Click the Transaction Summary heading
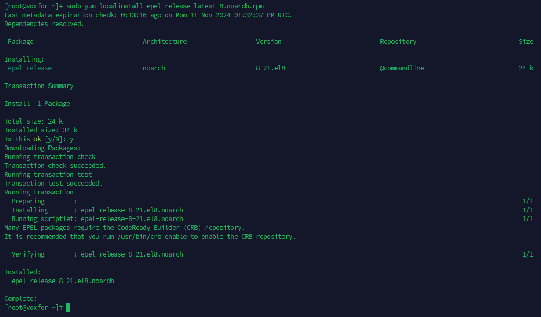This screenshot has height=317, width=541. [x=39, y=86]
